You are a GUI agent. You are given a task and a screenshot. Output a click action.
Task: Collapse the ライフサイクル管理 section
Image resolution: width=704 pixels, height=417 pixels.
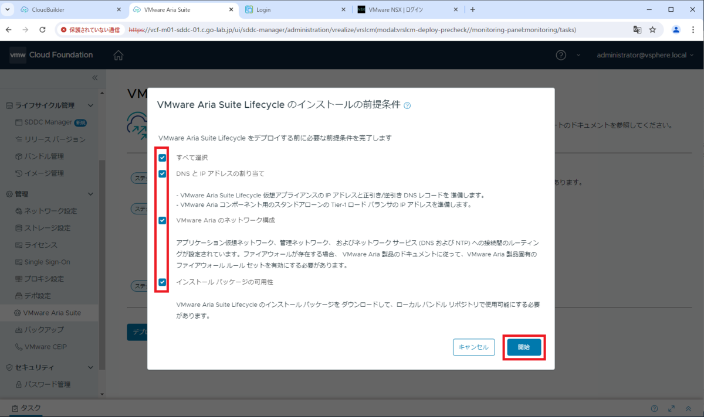90,105
